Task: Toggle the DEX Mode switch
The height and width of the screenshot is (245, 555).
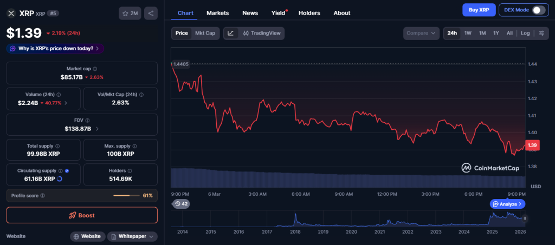Action: coord(538,10)
